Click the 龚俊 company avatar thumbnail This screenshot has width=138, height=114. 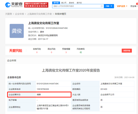pos(17,31)
